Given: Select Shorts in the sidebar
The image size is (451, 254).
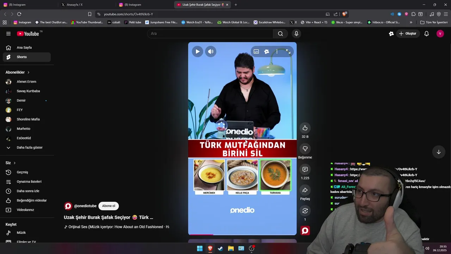Looking at the screenshot, I should [x=27, y=57].
